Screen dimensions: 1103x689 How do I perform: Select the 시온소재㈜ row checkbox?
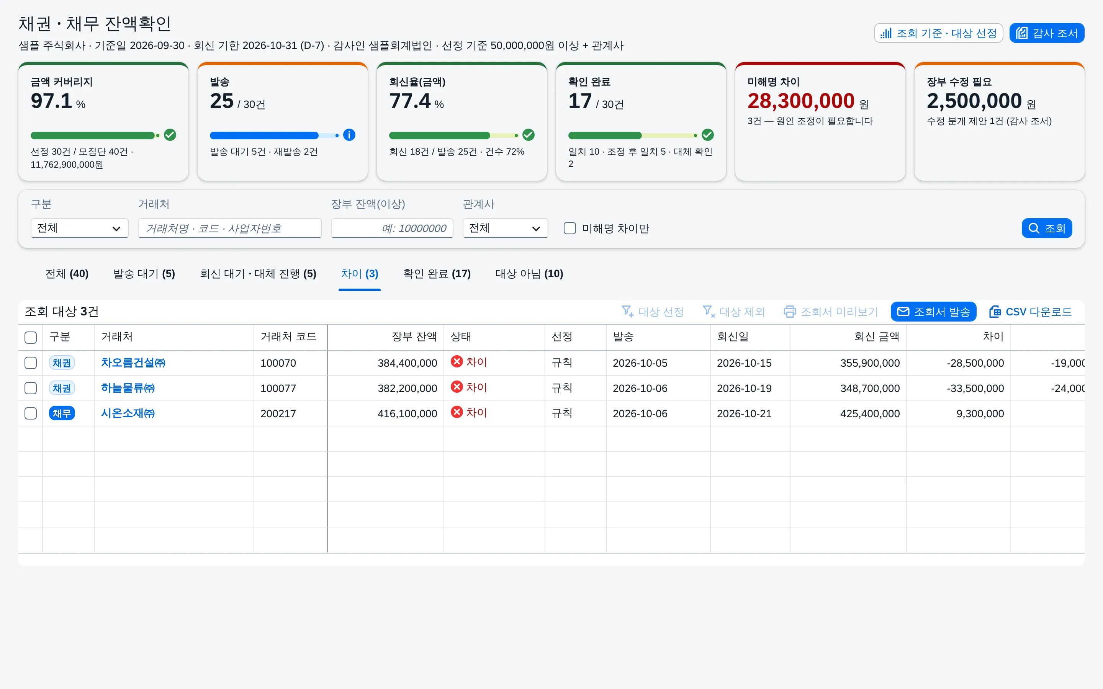point(31,413)
